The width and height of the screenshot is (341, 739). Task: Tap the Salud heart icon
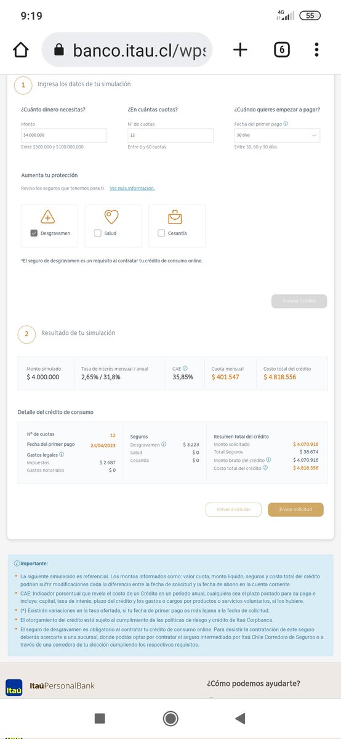(111, 217)
